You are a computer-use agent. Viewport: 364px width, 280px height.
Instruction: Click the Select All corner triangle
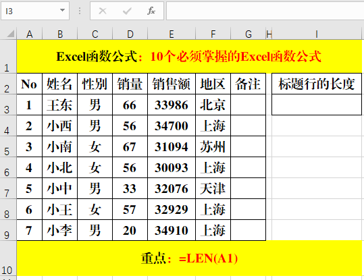pyautogui.click(x=10, y=34)
